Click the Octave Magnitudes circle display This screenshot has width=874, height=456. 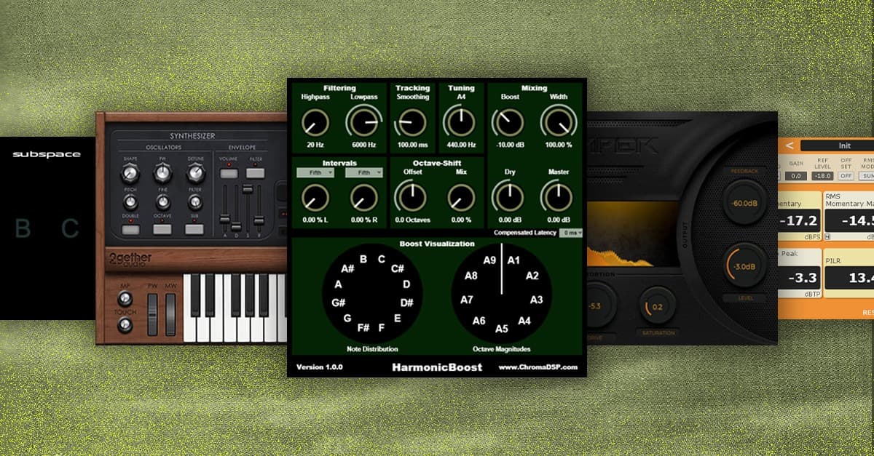(502, 295)
